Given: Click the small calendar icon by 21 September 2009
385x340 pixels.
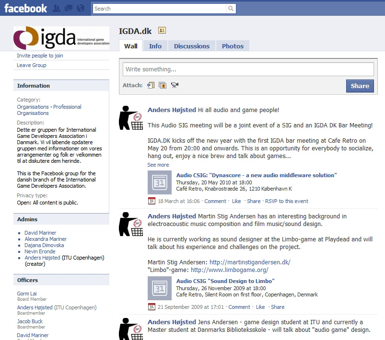Looking at the screenshot, I should (x=152, y=306).
